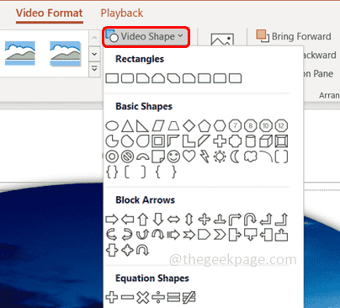This screenshot has width=340, height=308.
Task: Select the Down Arrow block arrow
Action: (158, 219)
